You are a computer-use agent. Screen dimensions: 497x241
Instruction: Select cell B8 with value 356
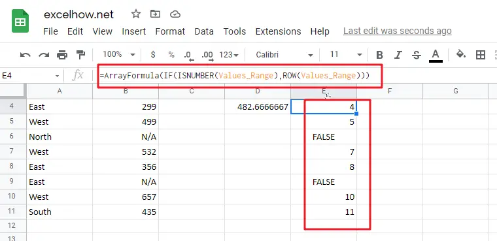click(126, 167)
